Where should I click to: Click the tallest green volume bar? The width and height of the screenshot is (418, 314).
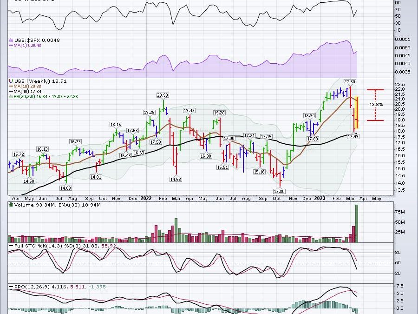pos(356,223)
